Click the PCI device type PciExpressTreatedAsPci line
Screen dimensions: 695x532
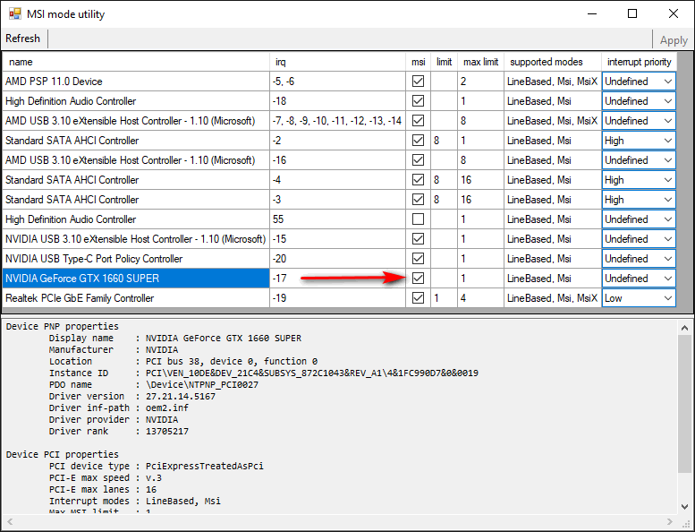pyautogui.click(x=156, y=466)
